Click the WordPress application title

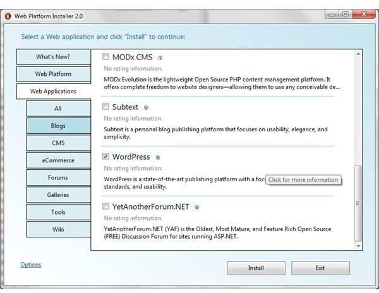click(x=131, y=157)
